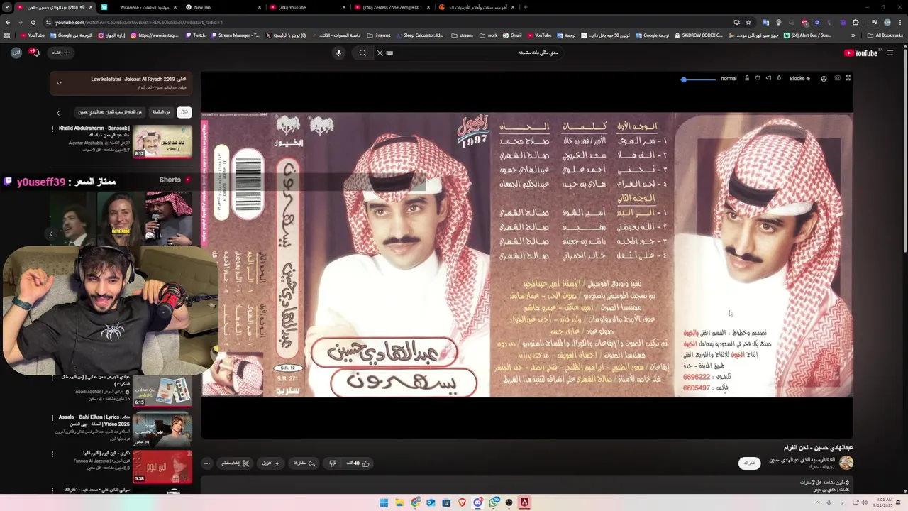Clear the search text with the X

(x=380, y=53)
